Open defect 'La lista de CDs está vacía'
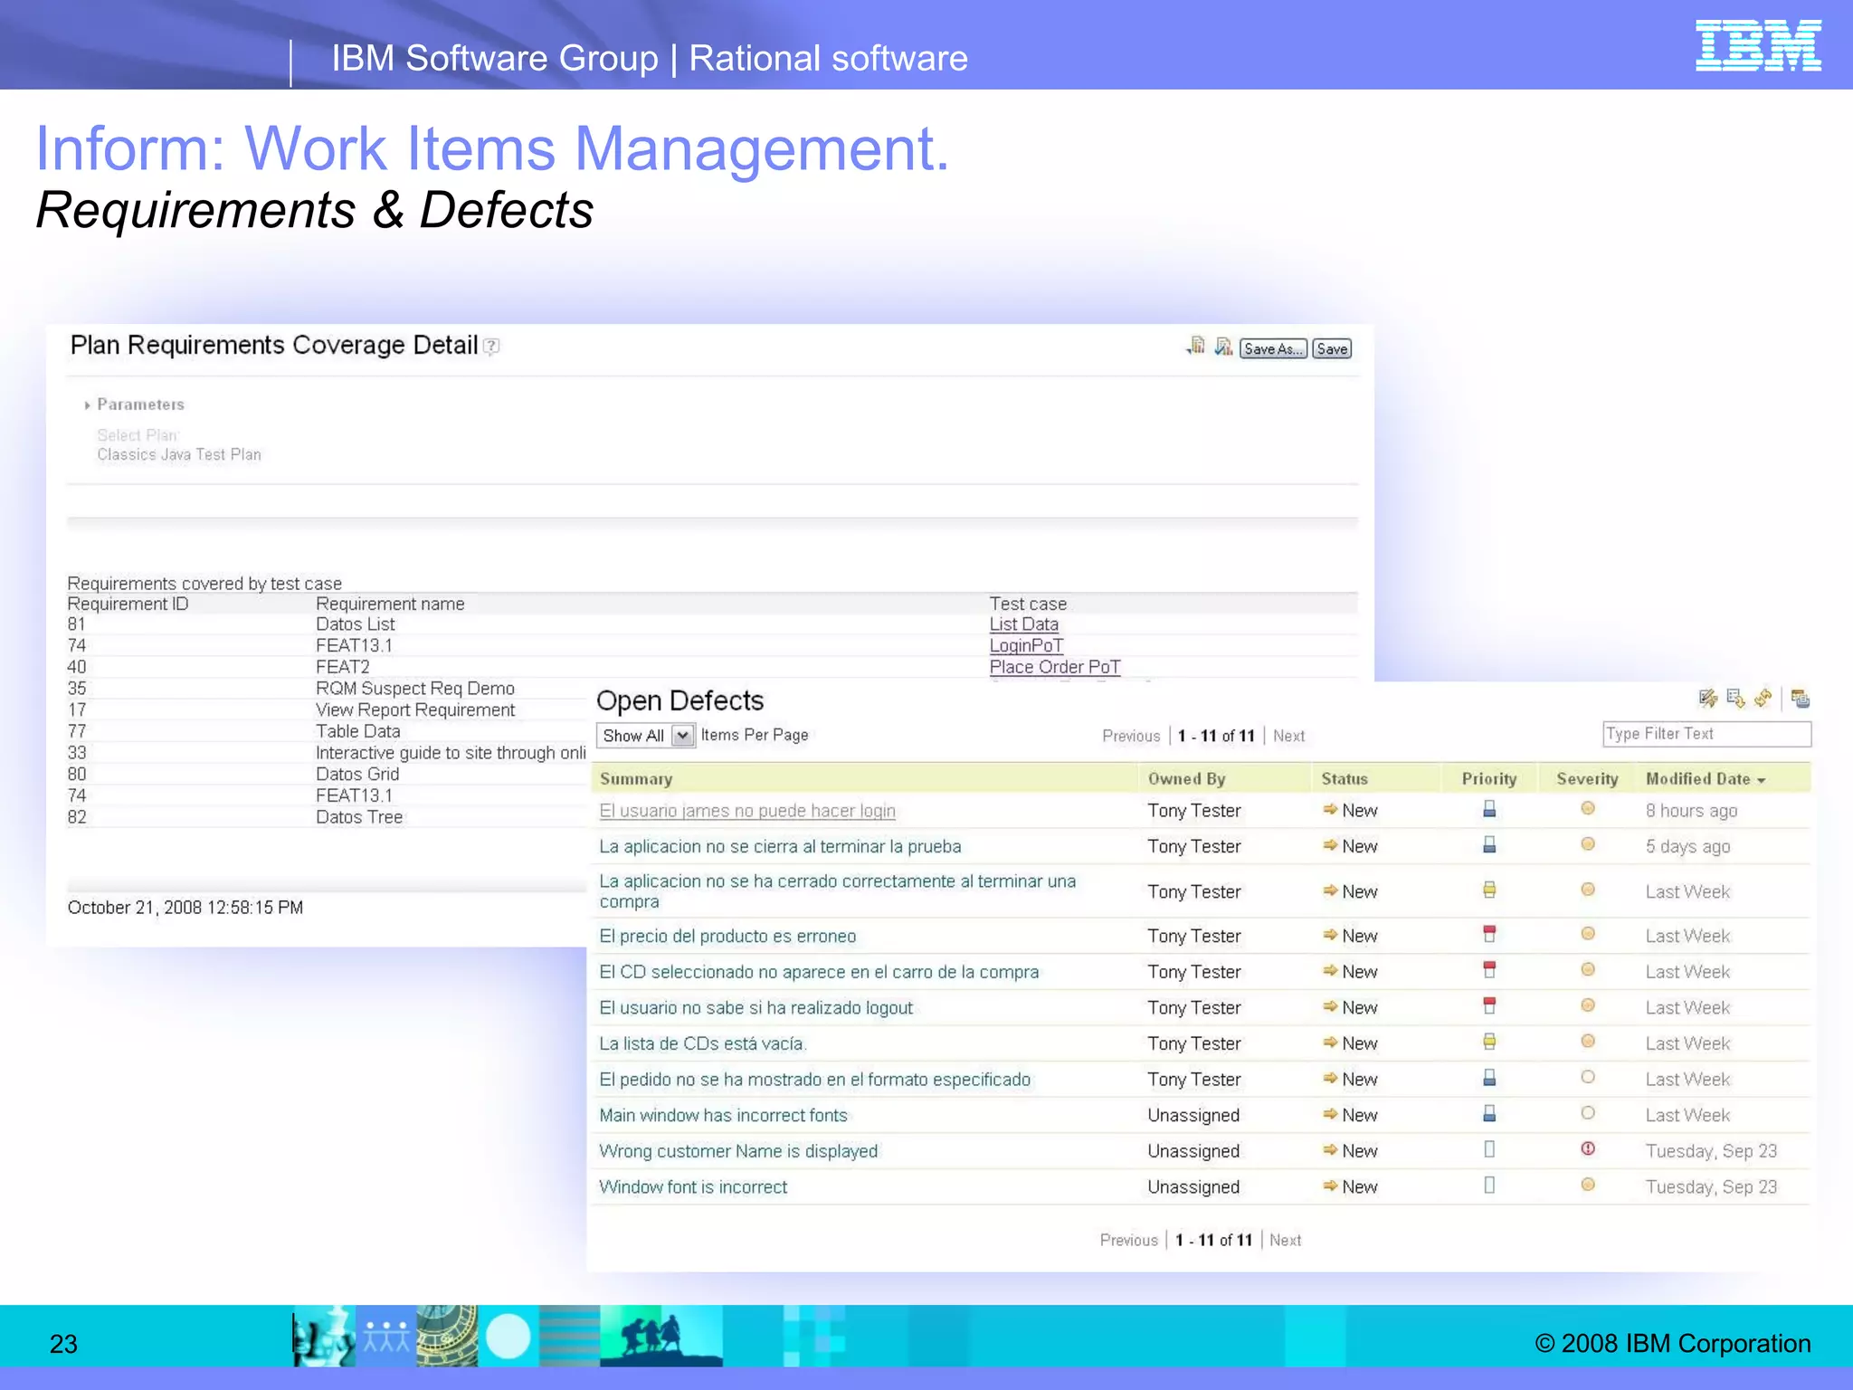1853x1390 pixels. pos(702,1044)
